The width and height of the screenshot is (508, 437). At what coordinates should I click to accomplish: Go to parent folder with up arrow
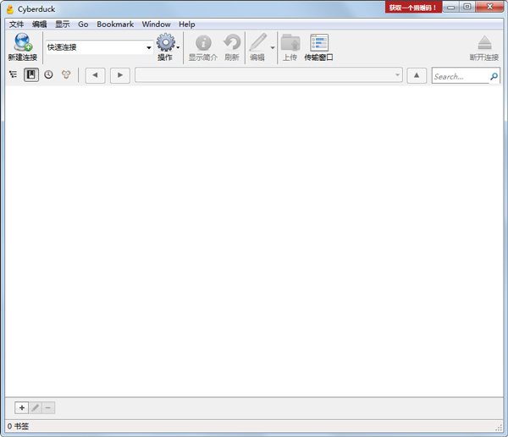[x=417, y=75]
